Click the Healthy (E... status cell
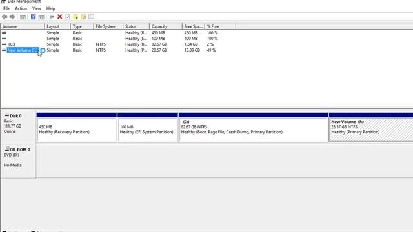413x232 pixels. pos(136,39)
